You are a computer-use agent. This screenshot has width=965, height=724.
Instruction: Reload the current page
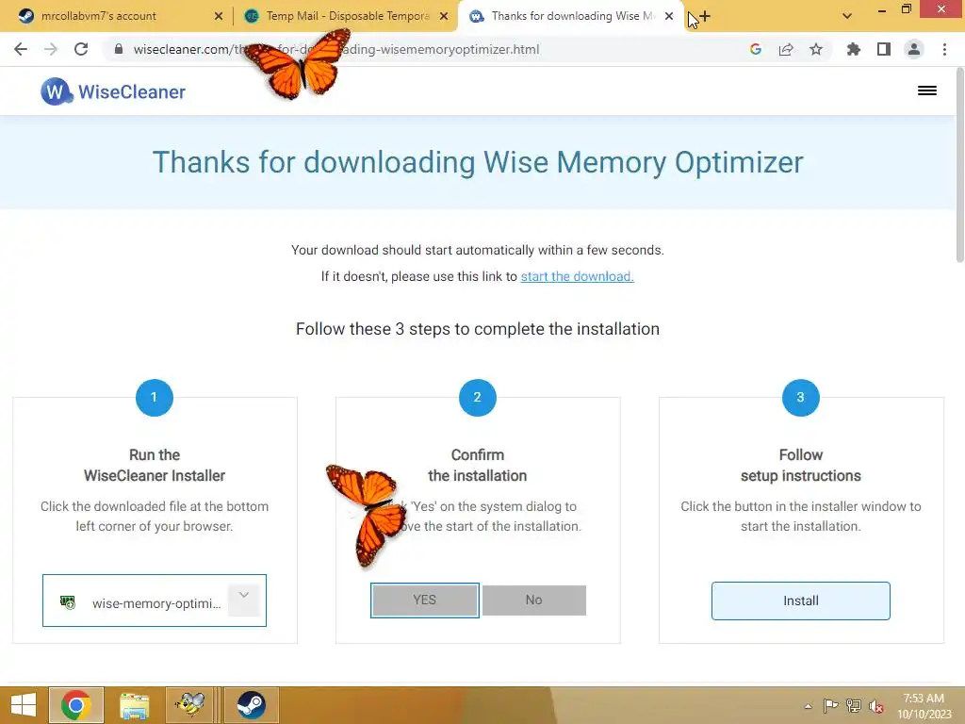[x=81, y=49]
